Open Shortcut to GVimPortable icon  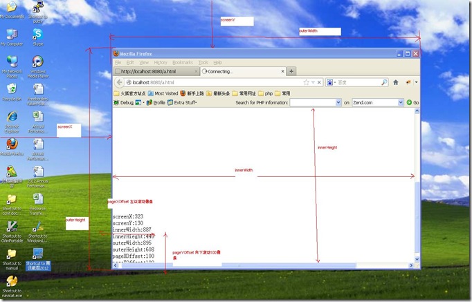click(12, 232)
